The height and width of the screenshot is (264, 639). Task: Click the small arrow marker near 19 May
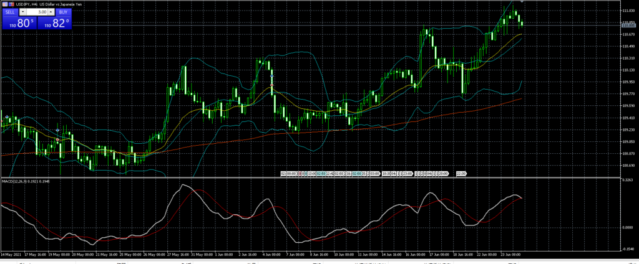(57, 130)
